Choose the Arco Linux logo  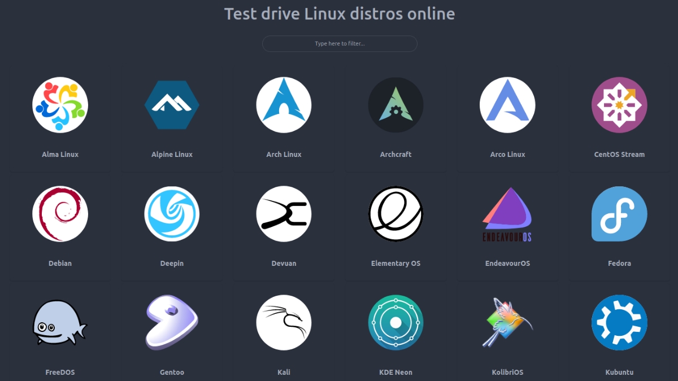pos(507,105)
